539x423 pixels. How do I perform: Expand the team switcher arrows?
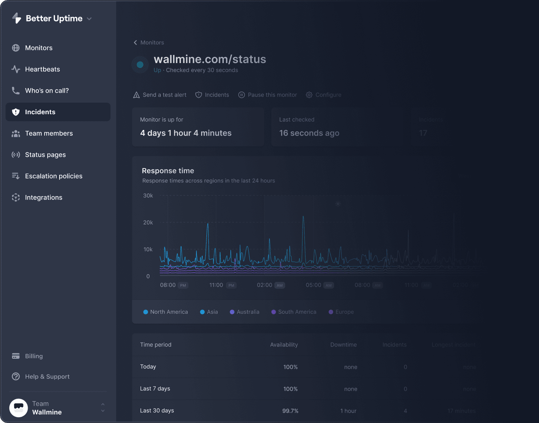coord(103,408)
